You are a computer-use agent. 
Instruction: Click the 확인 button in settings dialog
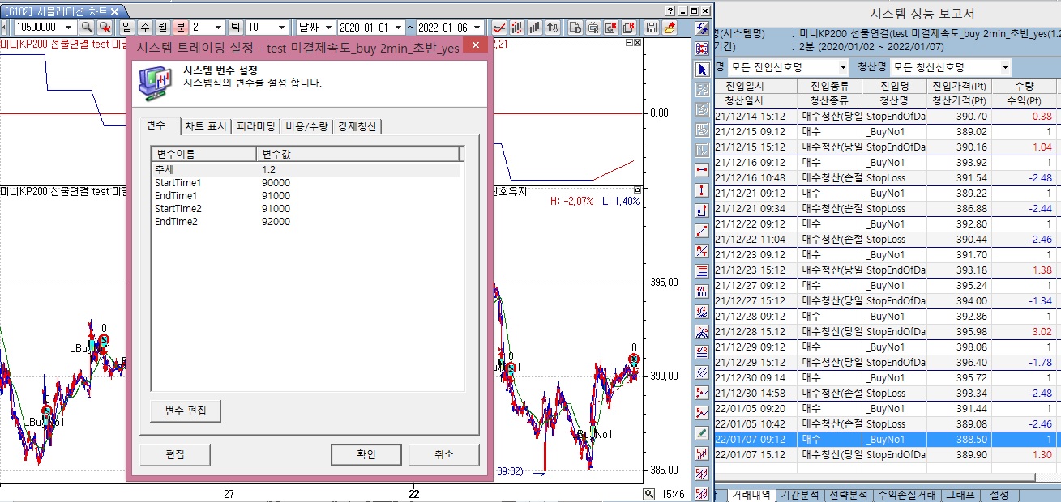(x=366, y=454)
